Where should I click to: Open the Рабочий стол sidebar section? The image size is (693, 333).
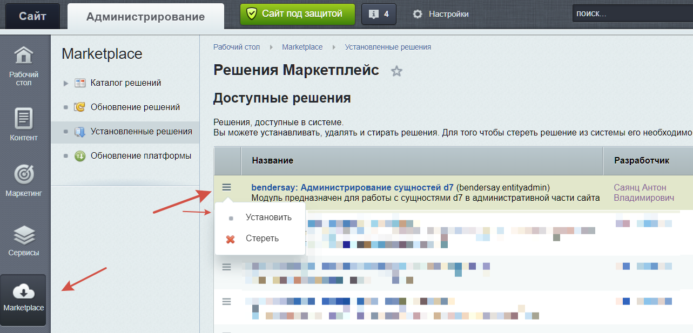tap(24, 65)
